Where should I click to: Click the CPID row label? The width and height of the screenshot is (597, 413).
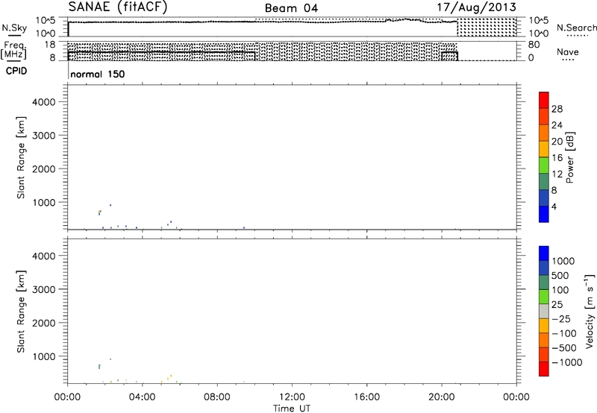tap(16, 71)
